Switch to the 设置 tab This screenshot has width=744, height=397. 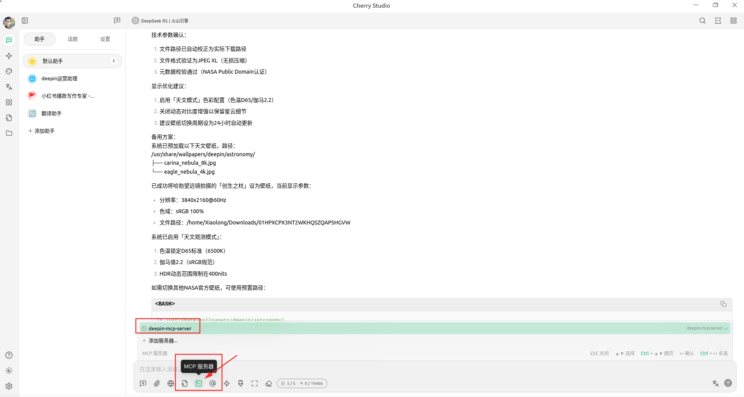105,39
